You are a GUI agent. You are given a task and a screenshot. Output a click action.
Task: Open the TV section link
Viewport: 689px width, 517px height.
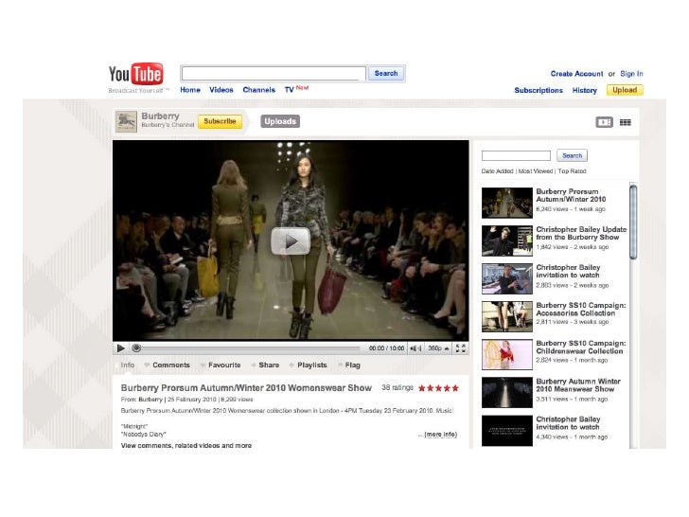click(290, 90)
